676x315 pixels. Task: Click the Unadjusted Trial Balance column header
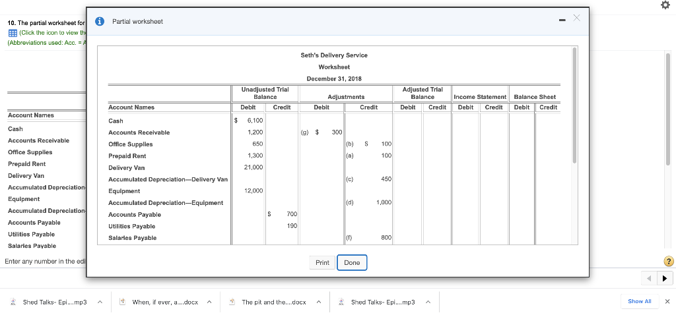(265, 93)
